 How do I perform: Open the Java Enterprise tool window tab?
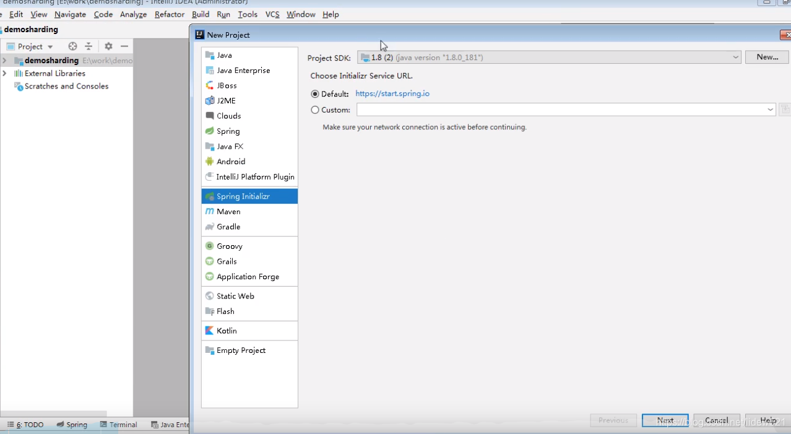(x=170, y=425)
